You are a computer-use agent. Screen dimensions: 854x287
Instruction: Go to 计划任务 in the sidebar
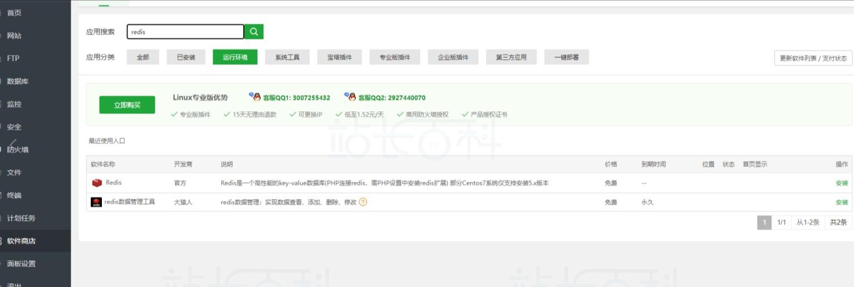point(21,218)
